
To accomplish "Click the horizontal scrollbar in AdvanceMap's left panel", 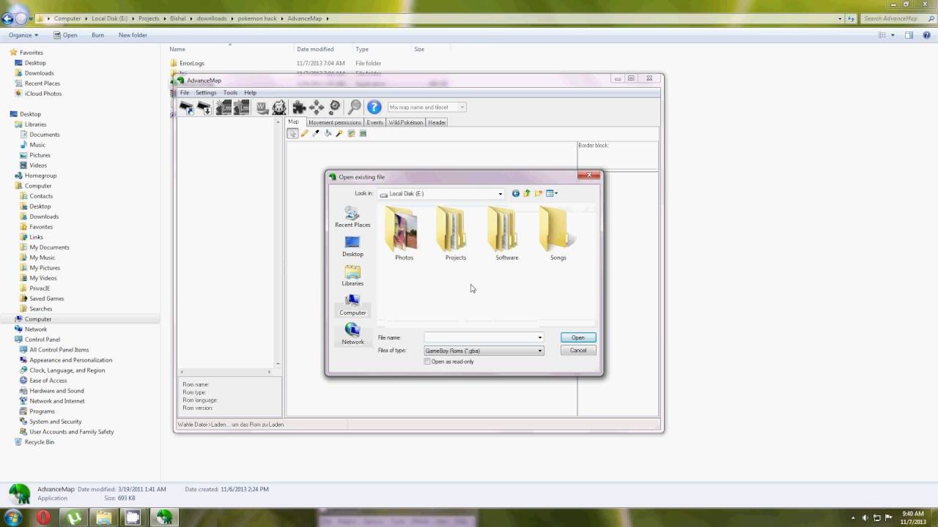I will [x=226, y=372].
